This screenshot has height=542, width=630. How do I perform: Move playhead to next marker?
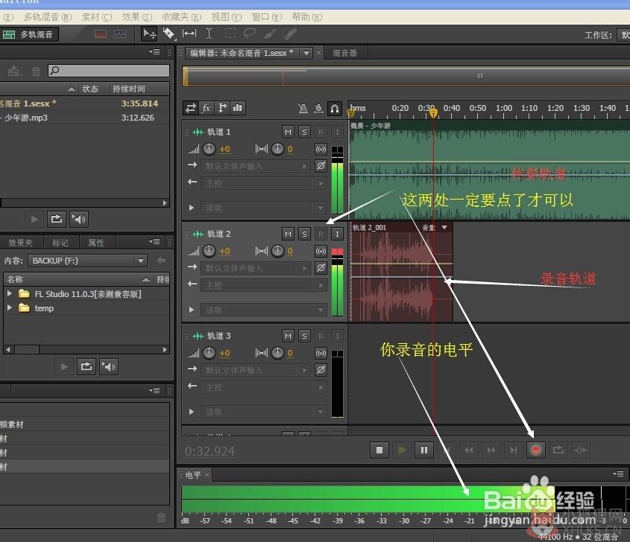coord(514,450)
